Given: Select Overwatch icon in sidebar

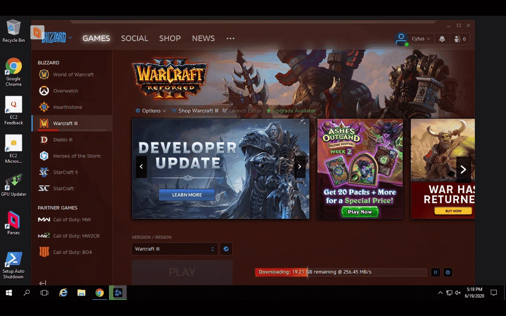Looking at the screenshot, I should click(44, 91).
